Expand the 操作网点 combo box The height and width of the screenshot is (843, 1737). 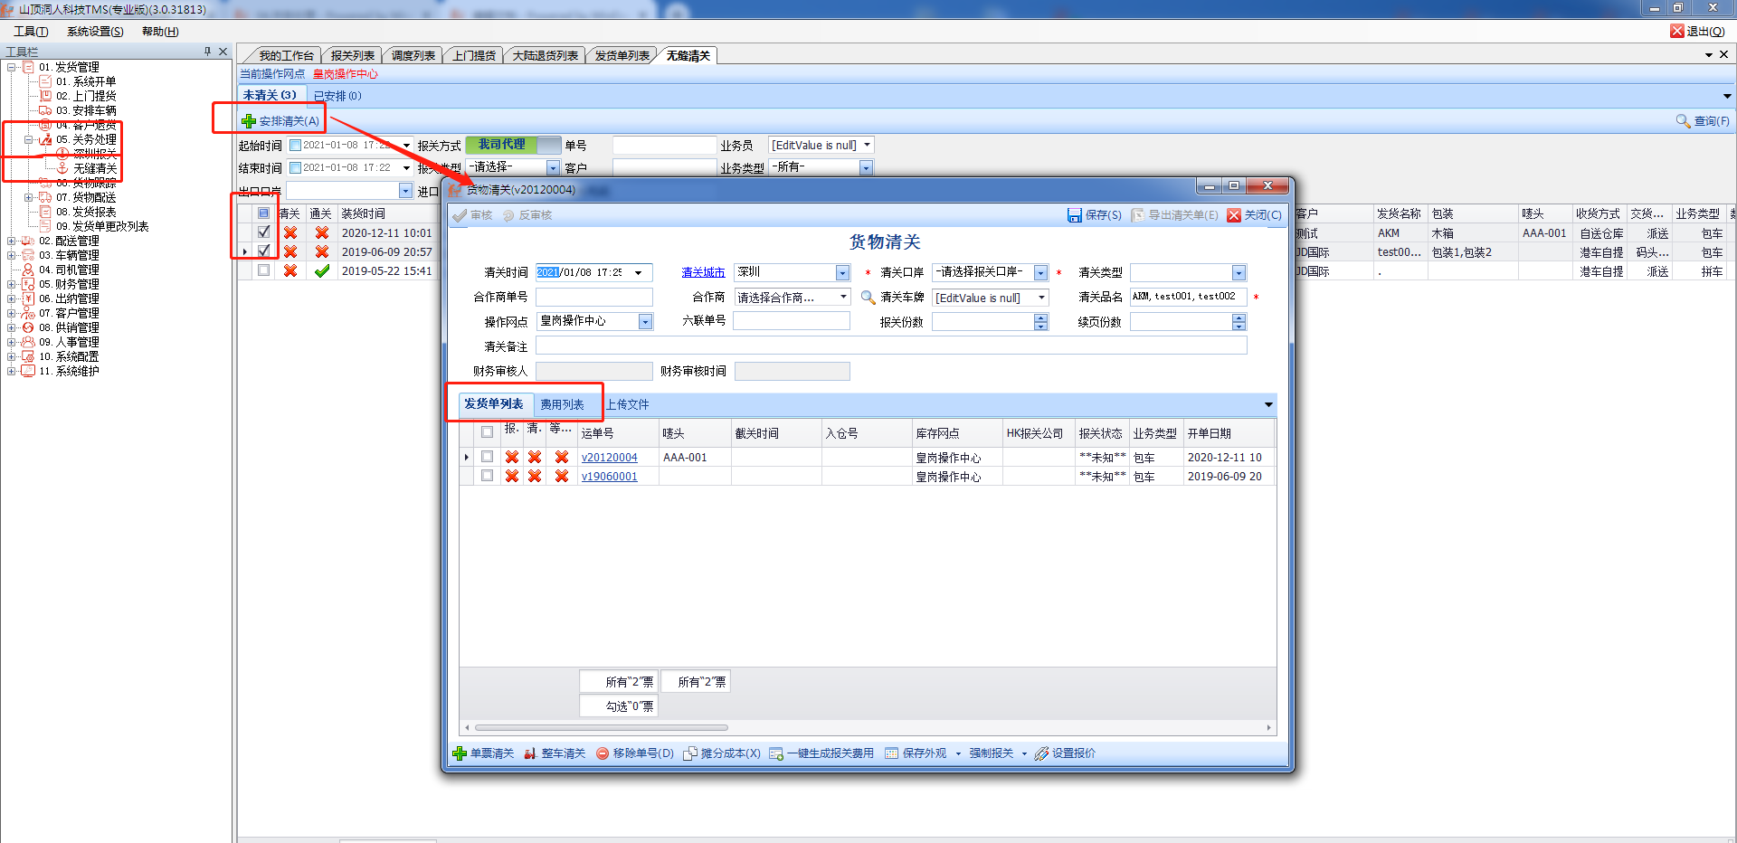pyautogui.click(x=645, y=322)
